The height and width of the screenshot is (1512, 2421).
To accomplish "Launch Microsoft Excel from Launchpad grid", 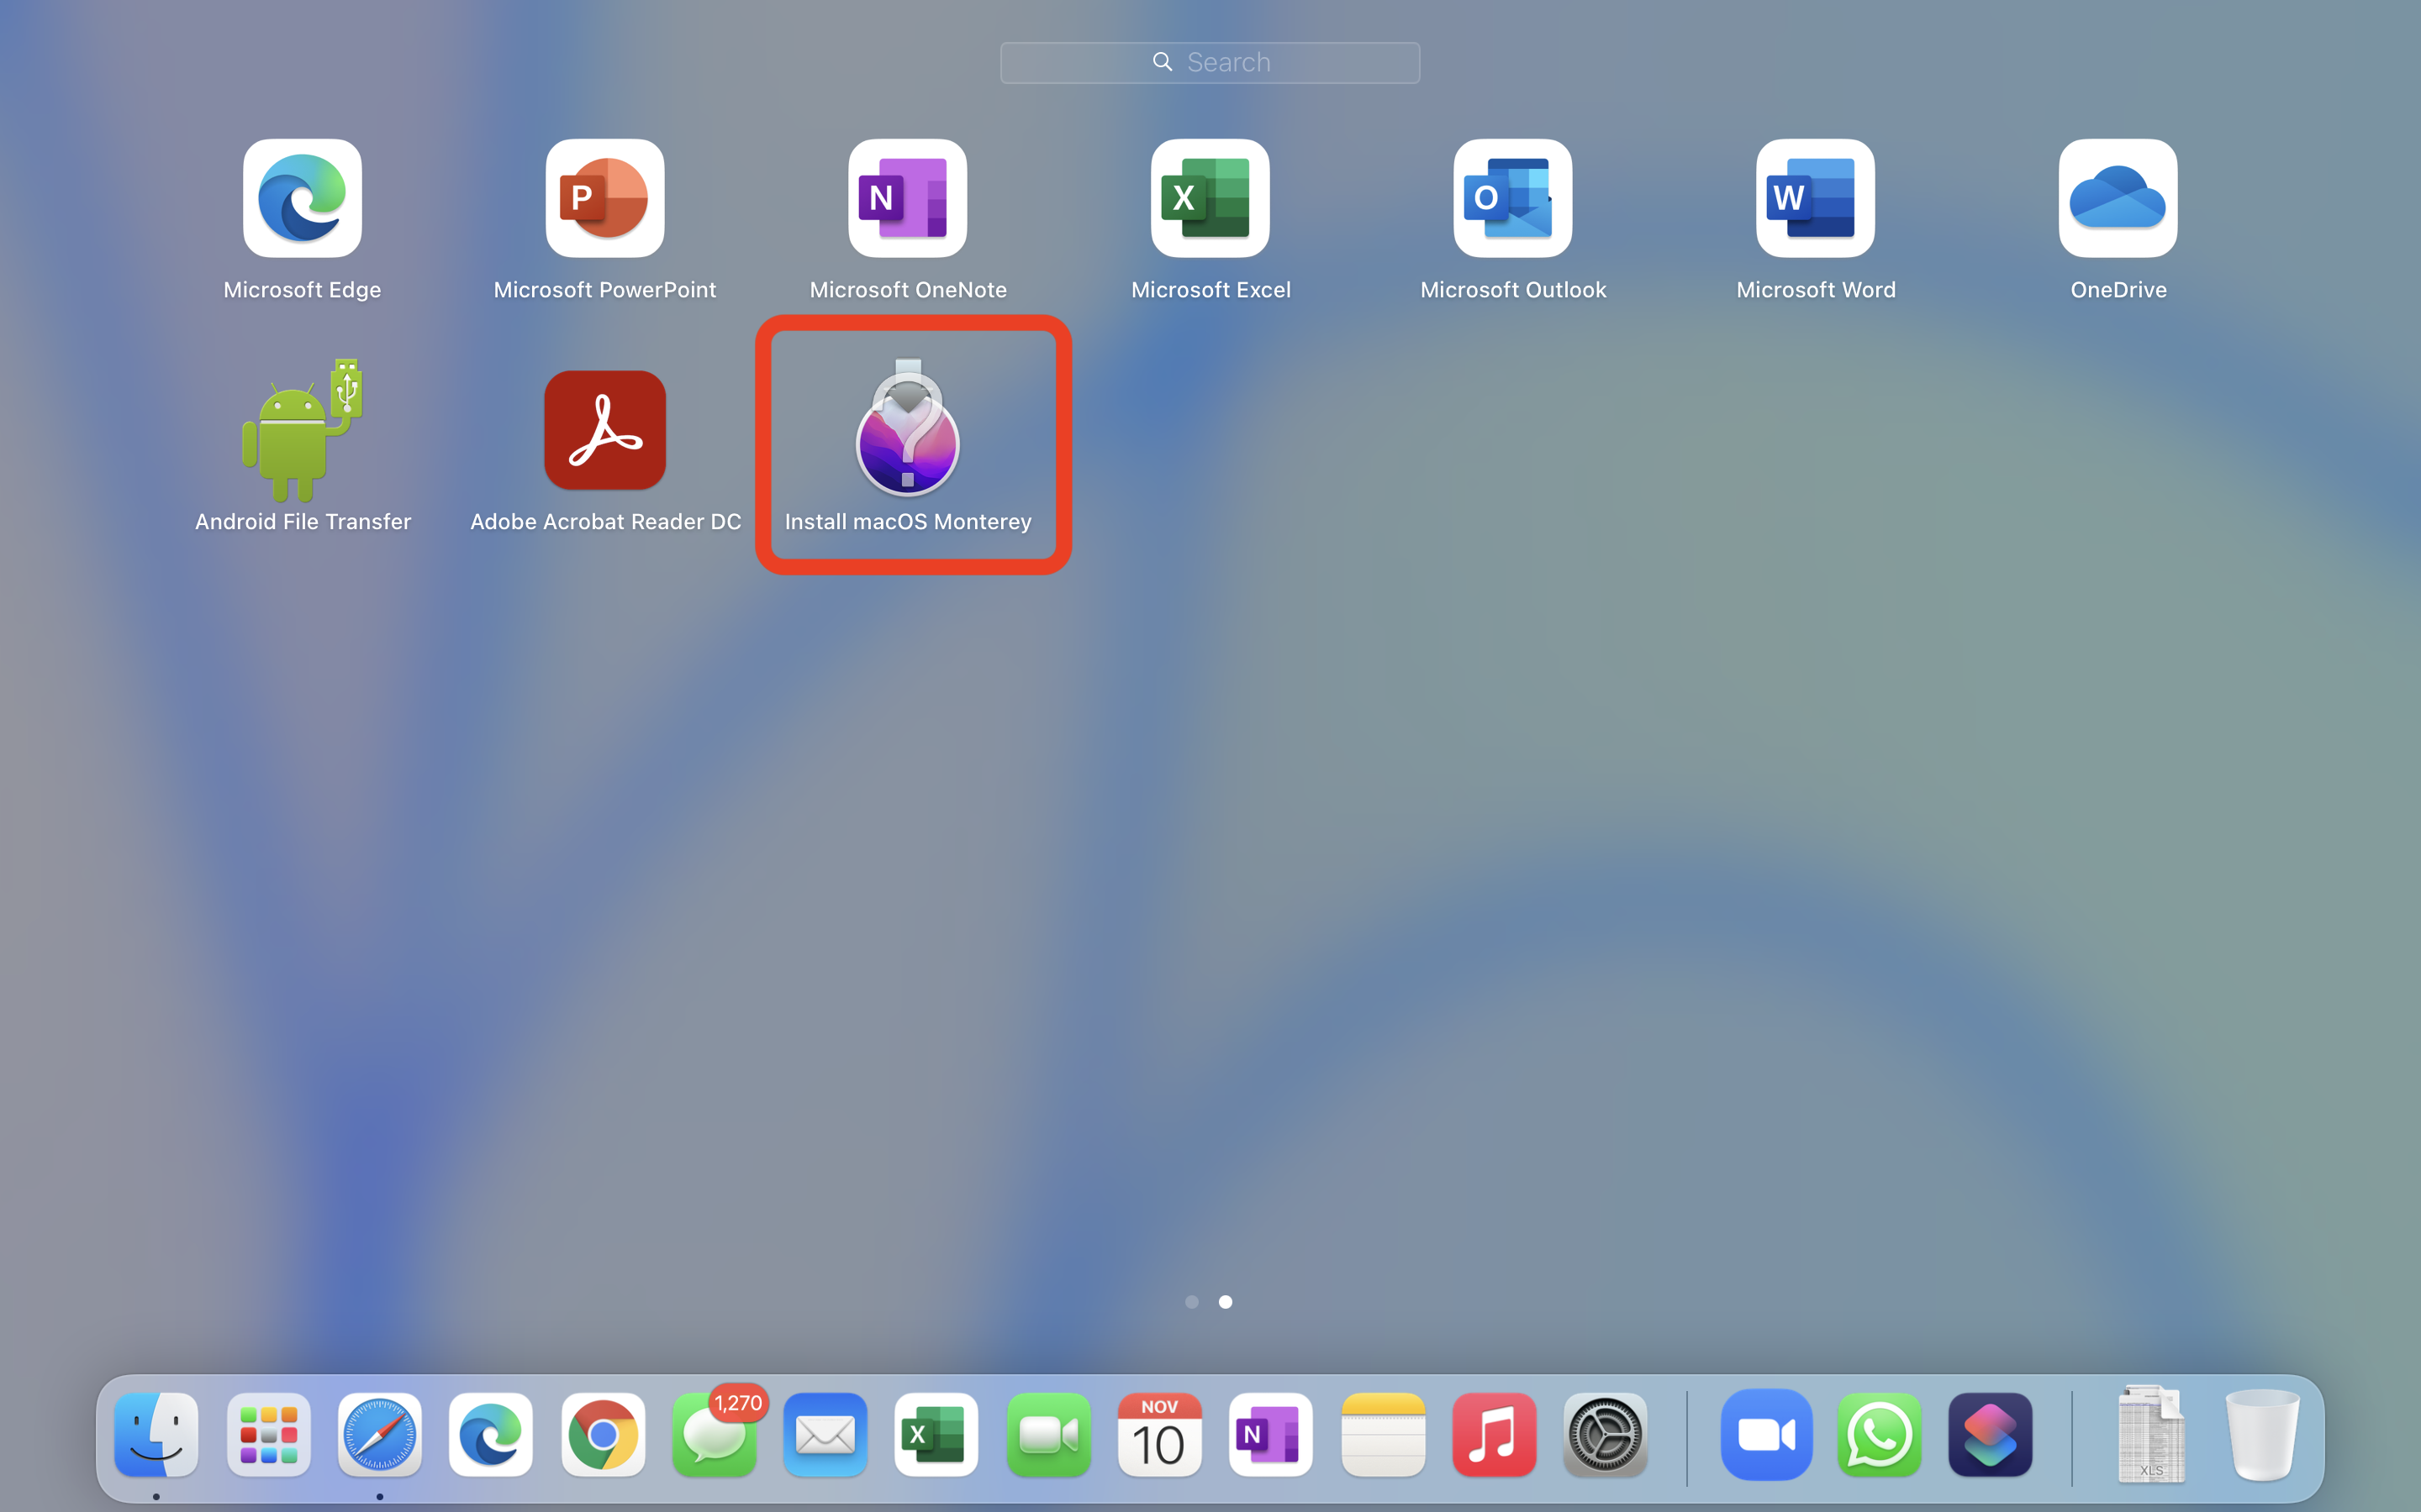I will pos(1210,198).
